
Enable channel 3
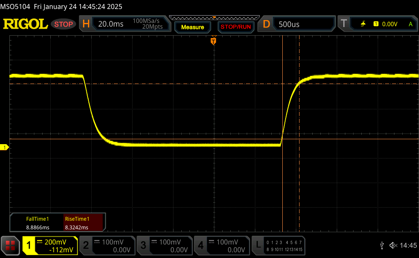(x=143, y=245)
